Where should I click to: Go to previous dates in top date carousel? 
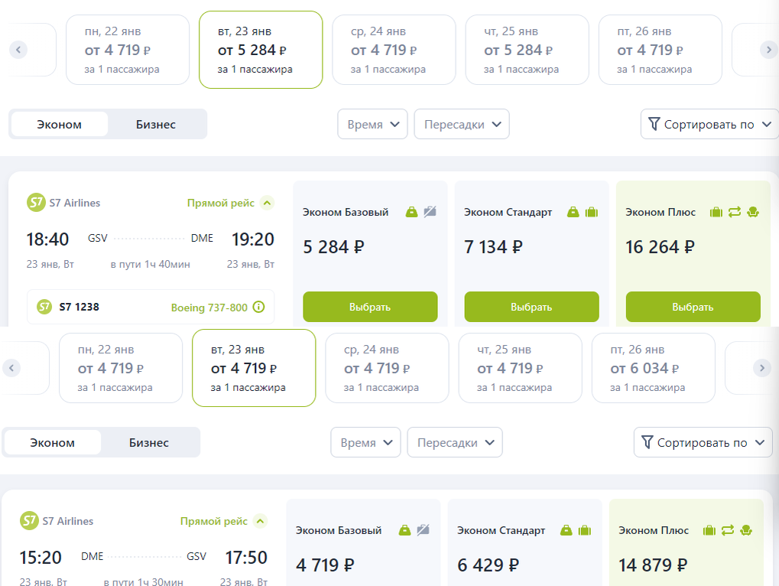pyautogui.click(x=19, y=50)
